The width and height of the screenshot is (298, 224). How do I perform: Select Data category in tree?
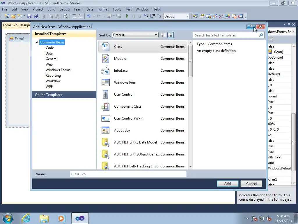[x=49, y=53]
